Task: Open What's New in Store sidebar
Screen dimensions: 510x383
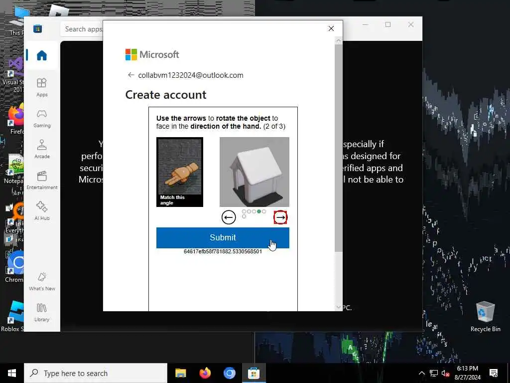Action: point(42,282)
